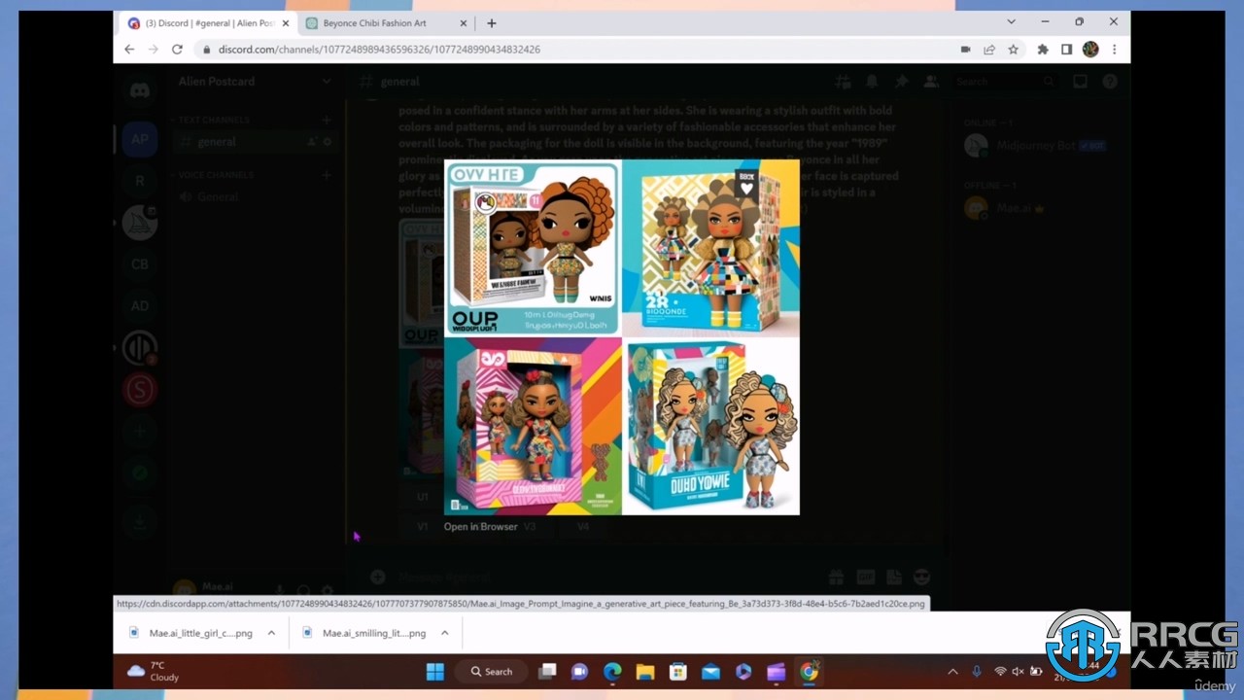The width and height of the screenshot is (1244, 700).
Task: Open the Chrome profile avatar
Action: click(x=1090, y=50)
